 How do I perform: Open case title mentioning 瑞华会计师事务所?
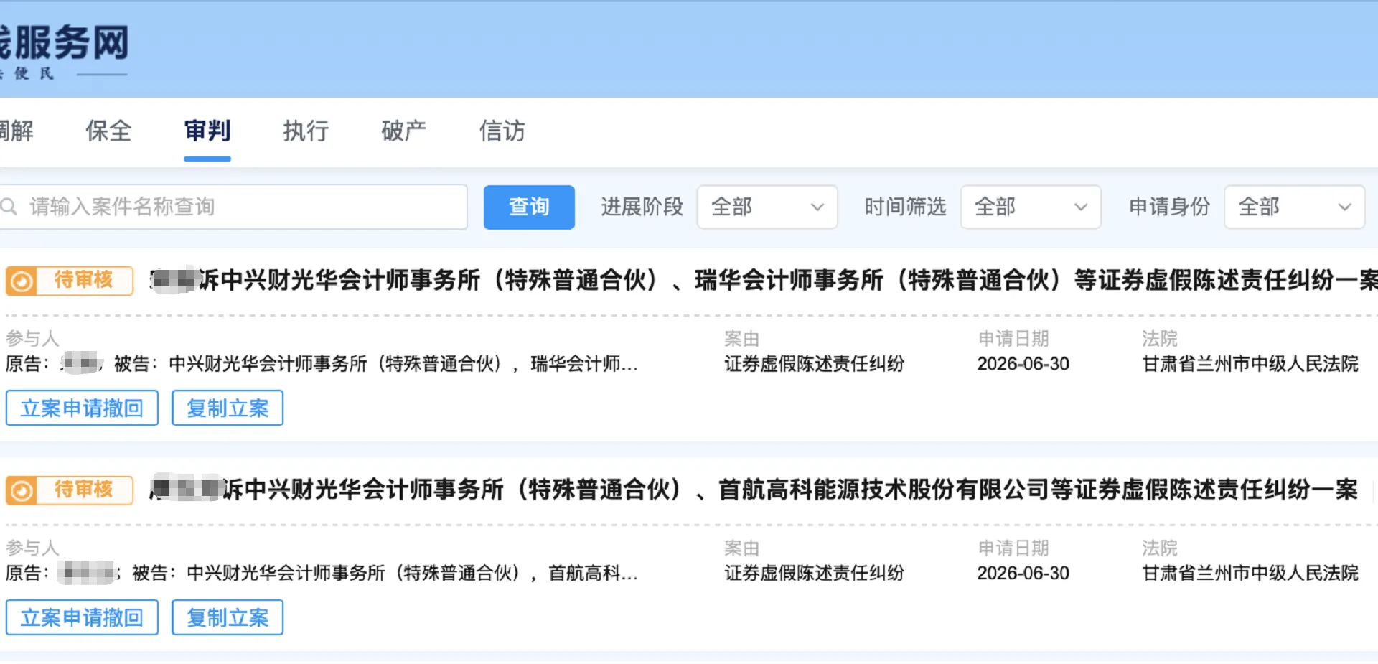point(764,280)
